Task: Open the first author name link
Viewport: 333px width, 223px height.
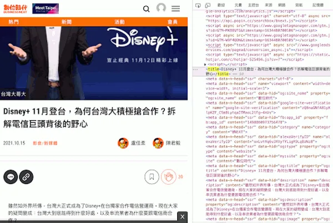Action: coord(138,143)
